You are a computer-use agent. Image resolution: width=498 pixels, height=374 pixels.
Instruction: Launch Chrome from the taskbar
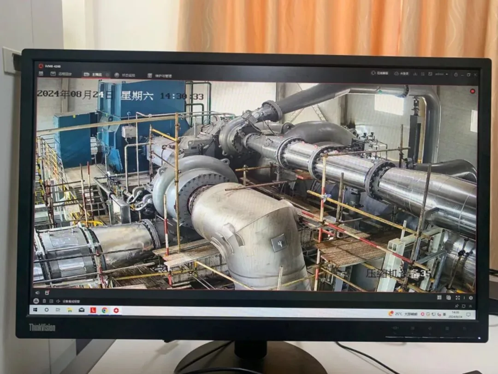click(105, 310)
